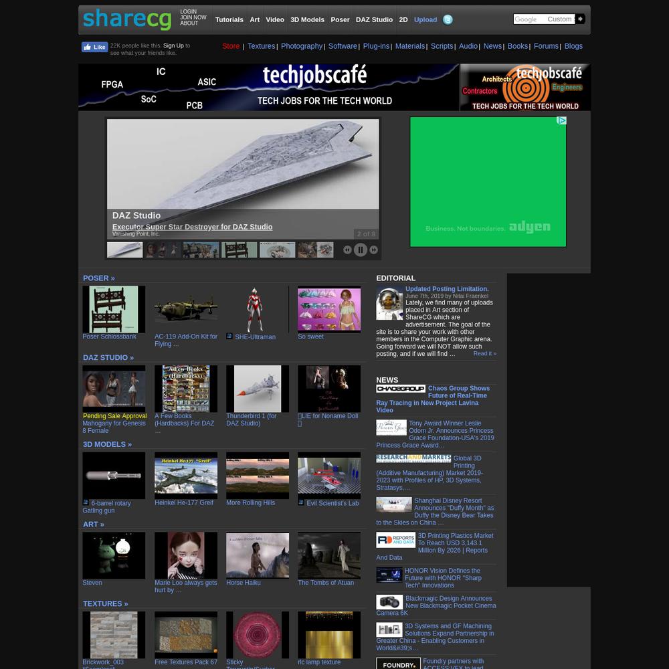Click the small icon beside SHE-Ultraman
This screenshot has width=669, height=669.
pyautogui.click(x=229, y=337)
